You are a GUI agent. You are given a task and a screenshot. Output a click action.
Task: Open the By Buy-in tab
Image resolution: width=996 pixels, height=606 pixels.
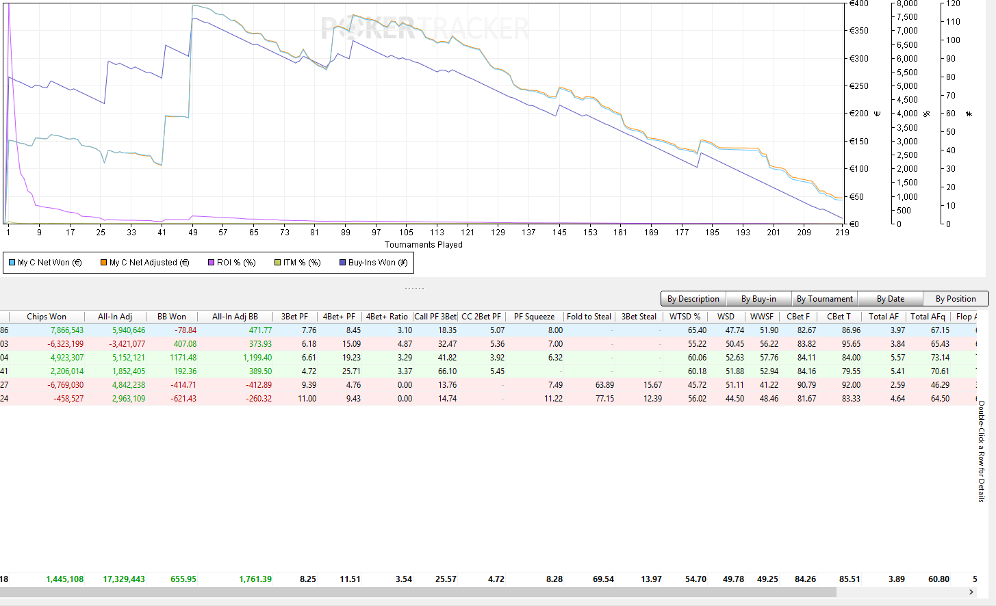(758, 299)
